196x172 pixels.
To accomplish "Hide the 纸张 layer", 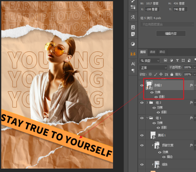I will (x=142, y=164).
